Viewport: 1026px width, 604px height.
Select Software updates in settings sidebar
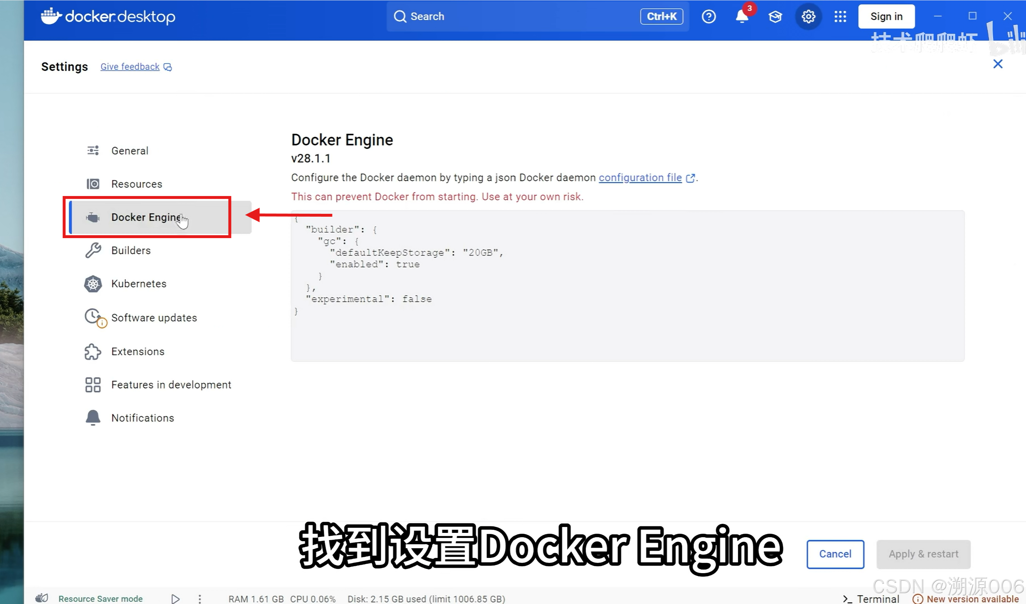click(161, 318)
